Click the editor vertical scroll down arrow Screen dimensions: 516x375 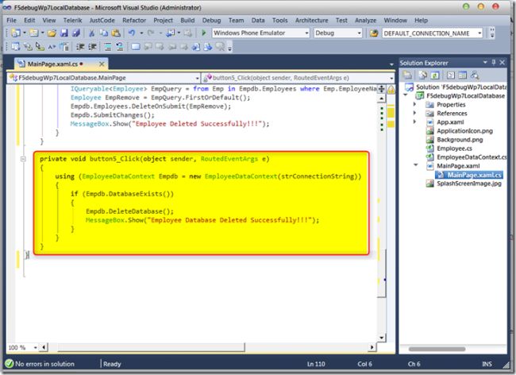point(381,338)
